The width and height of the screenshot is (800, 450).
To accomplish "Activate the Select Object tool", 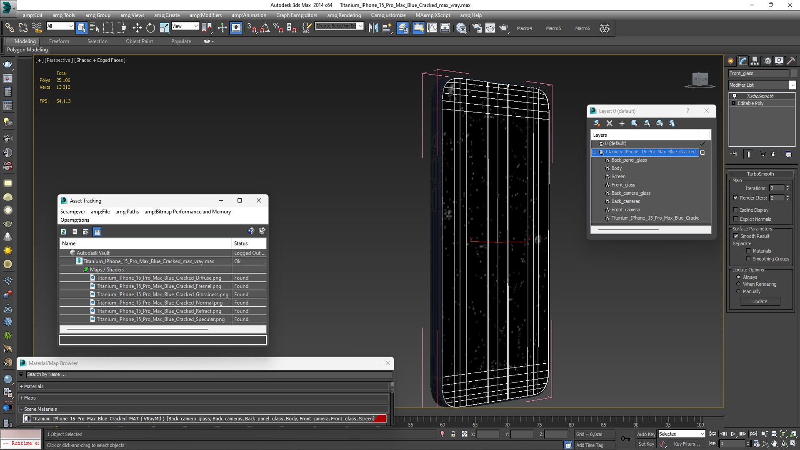I will [81, 28].
